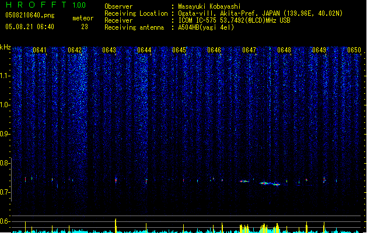Click the 'meteor' label above the count

coord(83,18)
